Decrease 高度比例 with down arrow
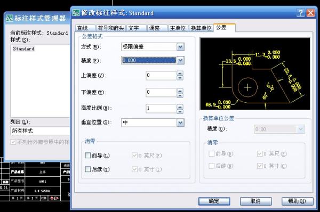The height and width of the screenshot is (212, 320). click(x=180, y=111)
